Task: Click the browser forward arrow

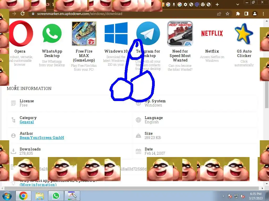Action: click(x=14, y=14)
